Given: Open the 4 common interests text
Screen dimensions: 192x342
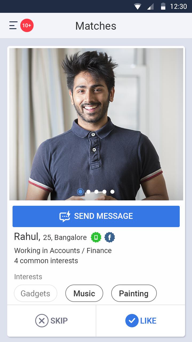Looking at the screenshot, I should tap(46, 261).
